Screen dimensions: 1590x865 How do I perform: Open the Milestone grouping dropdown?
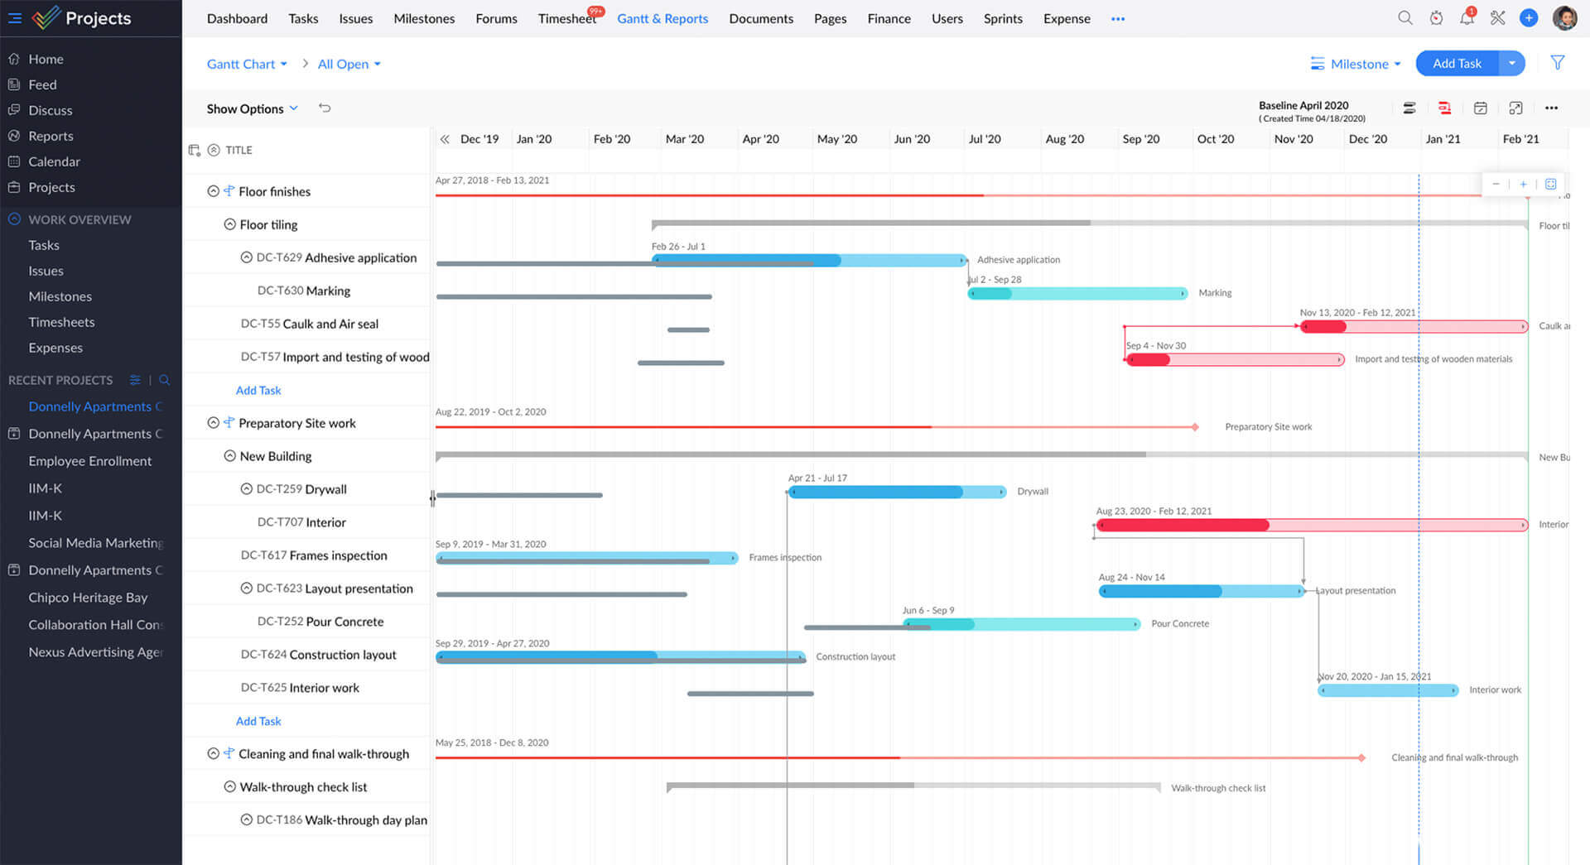pyautogui.click(x=1356, y=64)
